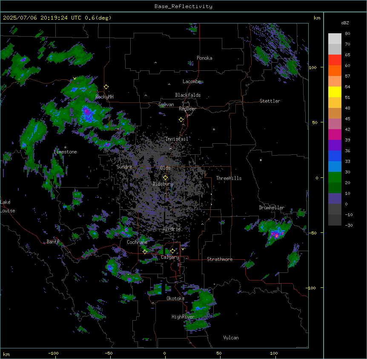Click the ThreeHills map label

coord(229,178)
